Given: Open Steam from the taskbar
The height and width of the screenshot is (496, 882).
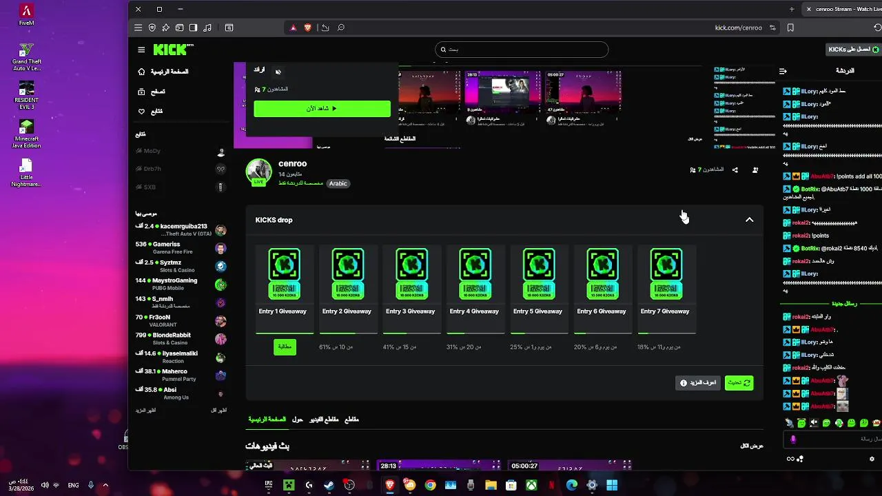Looking at the screenshot, I should (x=329, y=485).
